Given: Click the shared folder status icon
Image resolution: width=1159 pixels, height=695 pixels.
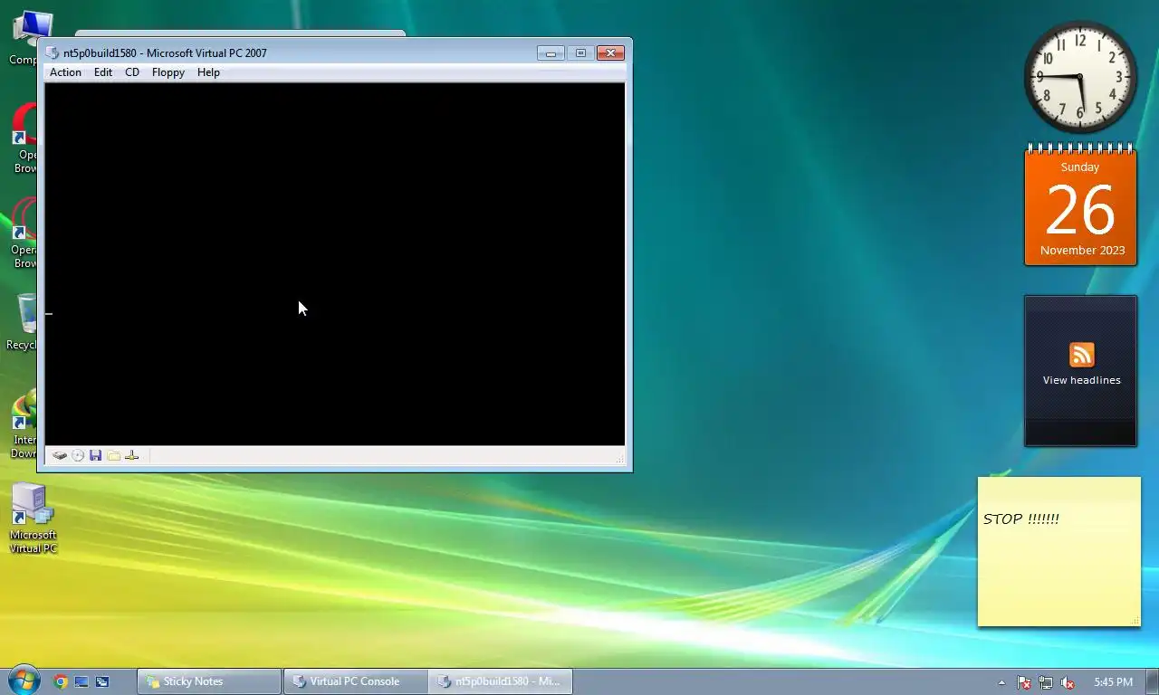Looking at the screenshot, I should tap(113, 455).
